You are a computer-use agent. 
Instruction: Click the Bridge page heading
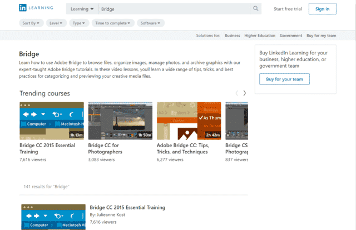(x=29, y=54)
